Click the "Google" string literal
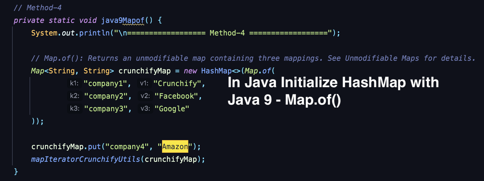The height and width of the screenshot is (181, 484). (x=172, y=109)
